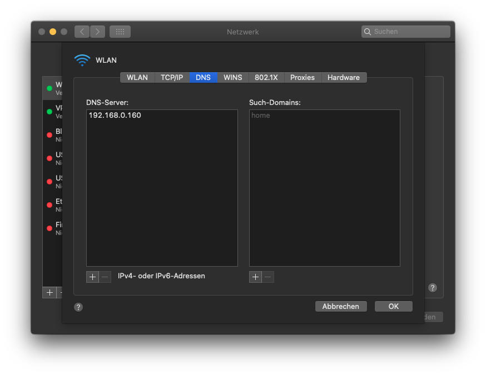Open the Hardware tab
The height and width of the screenshot is (375, 486).
(343, 78)
